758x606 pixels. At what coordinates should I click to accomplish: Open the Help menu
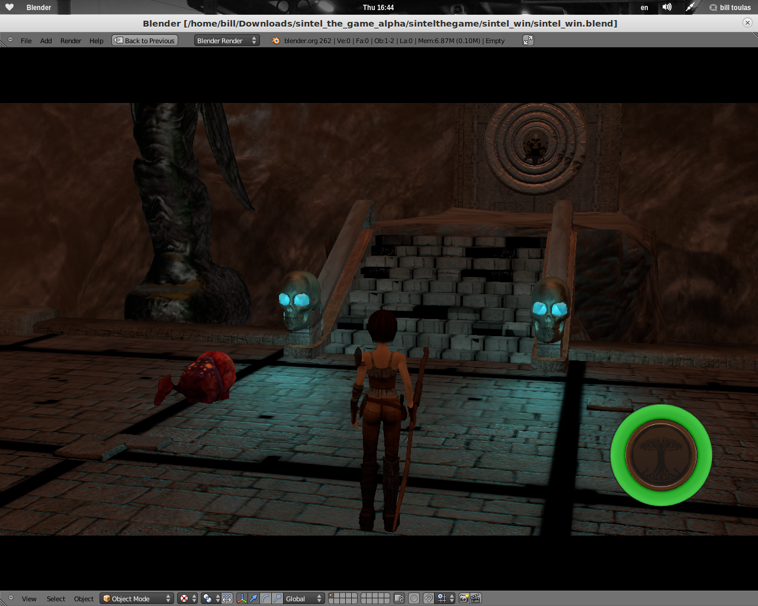click(97, 41)
